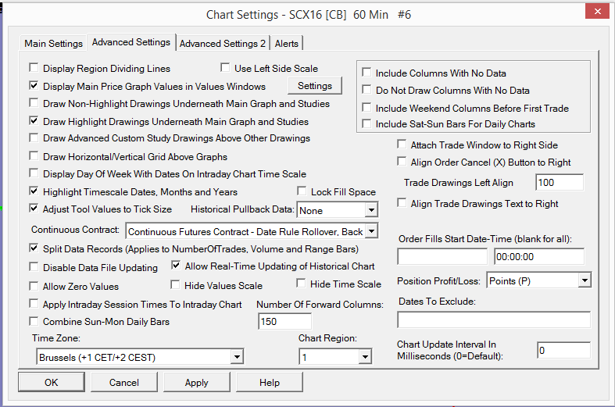The height and width of the screenshot is (407, 615).
Task: Check Combine Sun-Mon Daily Bars
Action: (x=34, y=321)
